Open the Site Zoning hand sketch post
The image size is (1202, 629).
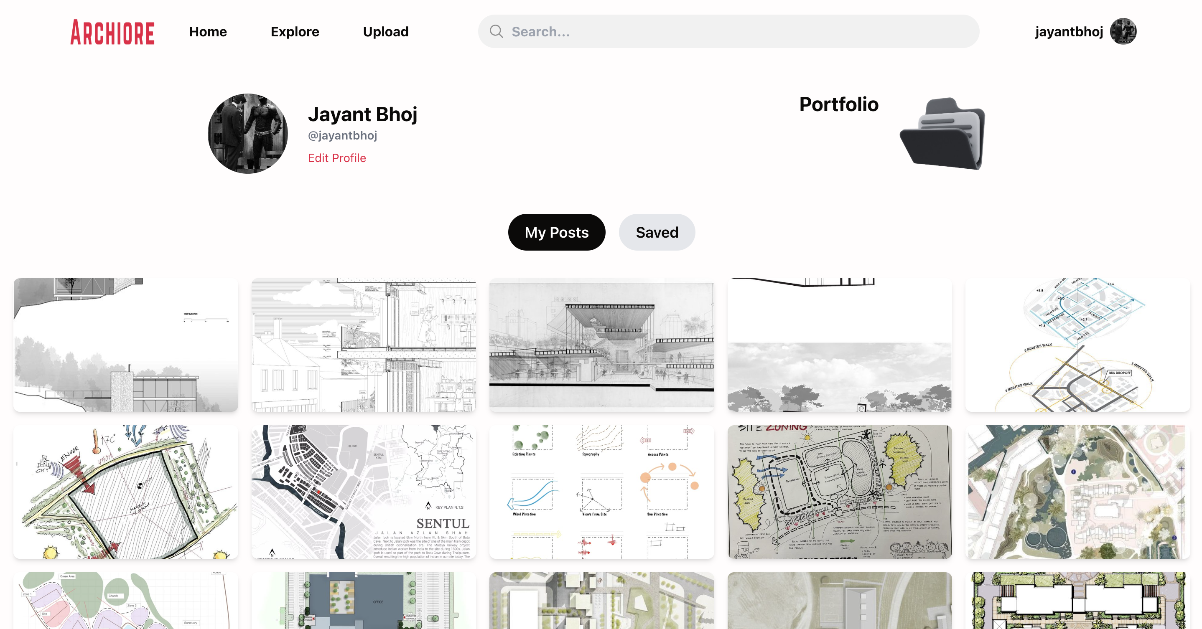click(840, 492)
